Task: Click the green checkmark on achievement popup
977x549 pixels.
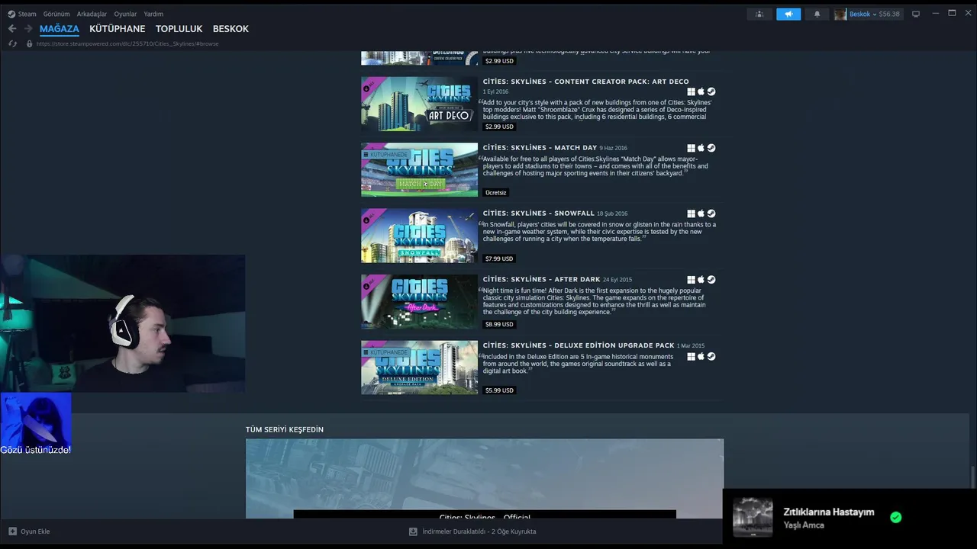Action: pos(896,517)
